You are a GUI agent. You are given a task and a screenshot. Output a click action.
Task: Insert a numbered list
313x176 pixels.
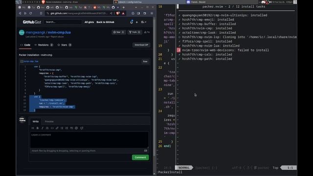67,128
